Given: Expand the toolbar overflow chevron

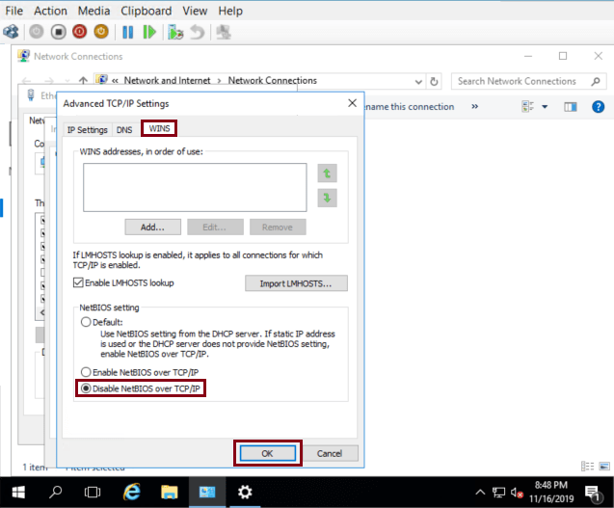Looking at the screenshot, I should 474,107.
